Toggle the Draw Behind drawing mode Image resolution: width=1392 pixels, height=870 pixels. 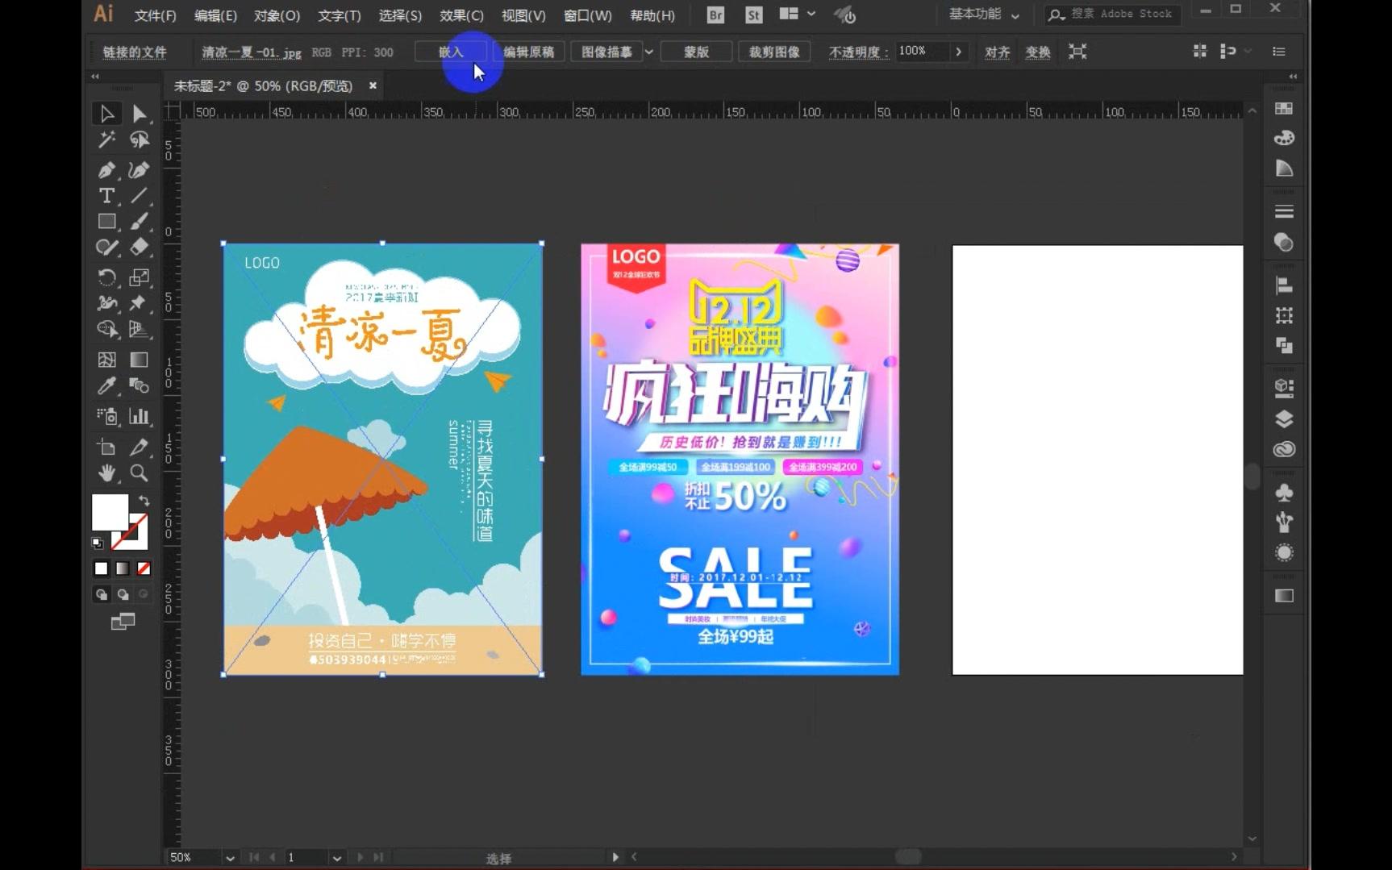pyautogui.click(x=122, y=594)
